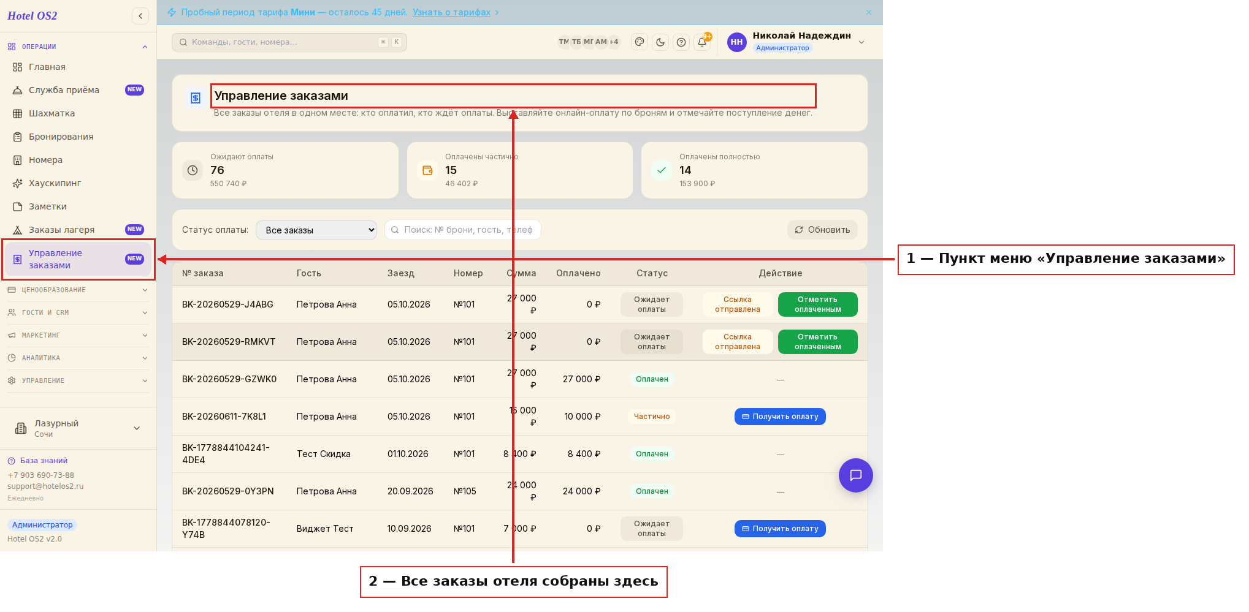Click the 'Заезд' column header
This screenshot has height=612, width=1249.
pyautogui.click(x=401, y=273)
